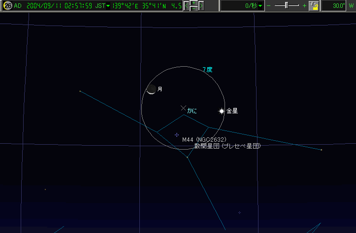356x233 pixels.
Task: Click the かに constellation center cross
Action: coord(183,107)
